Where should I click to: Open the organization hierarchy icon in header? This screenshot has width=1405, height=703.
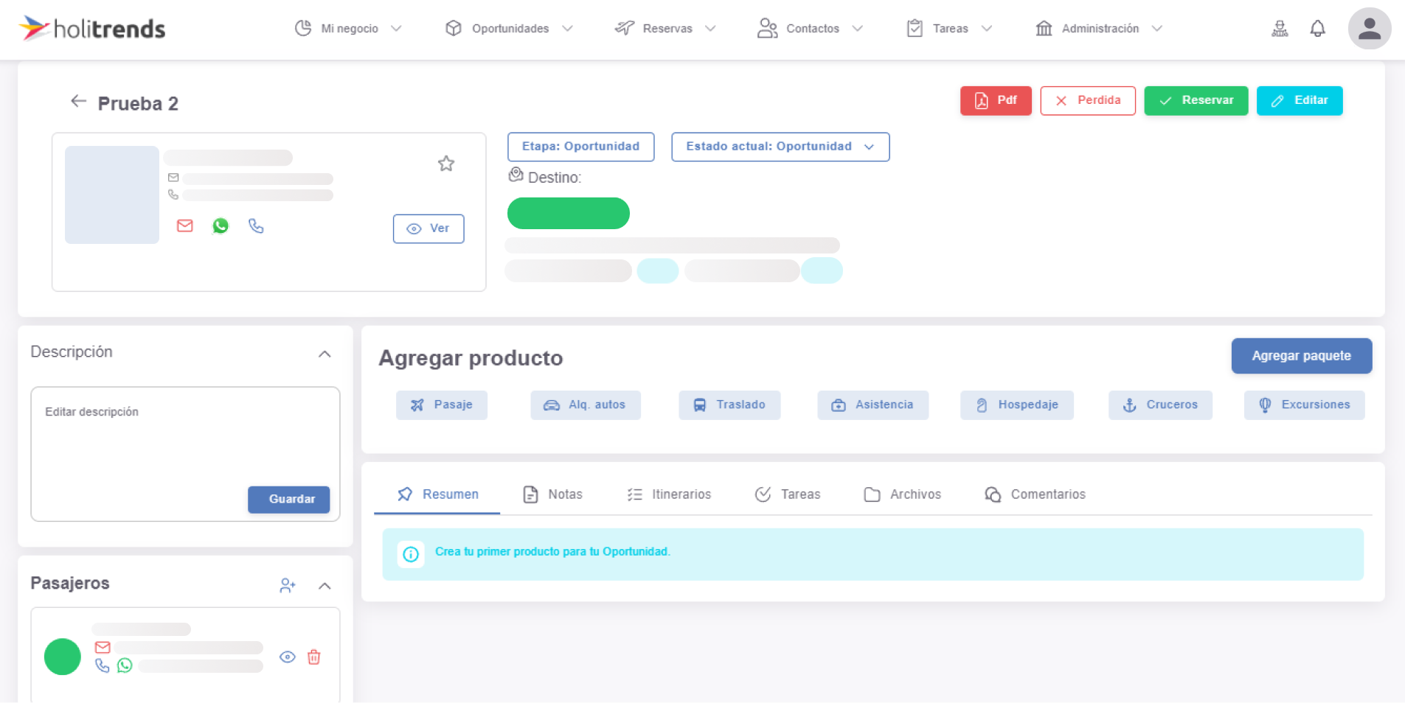pyautogui.click(x=1280, y=29)
